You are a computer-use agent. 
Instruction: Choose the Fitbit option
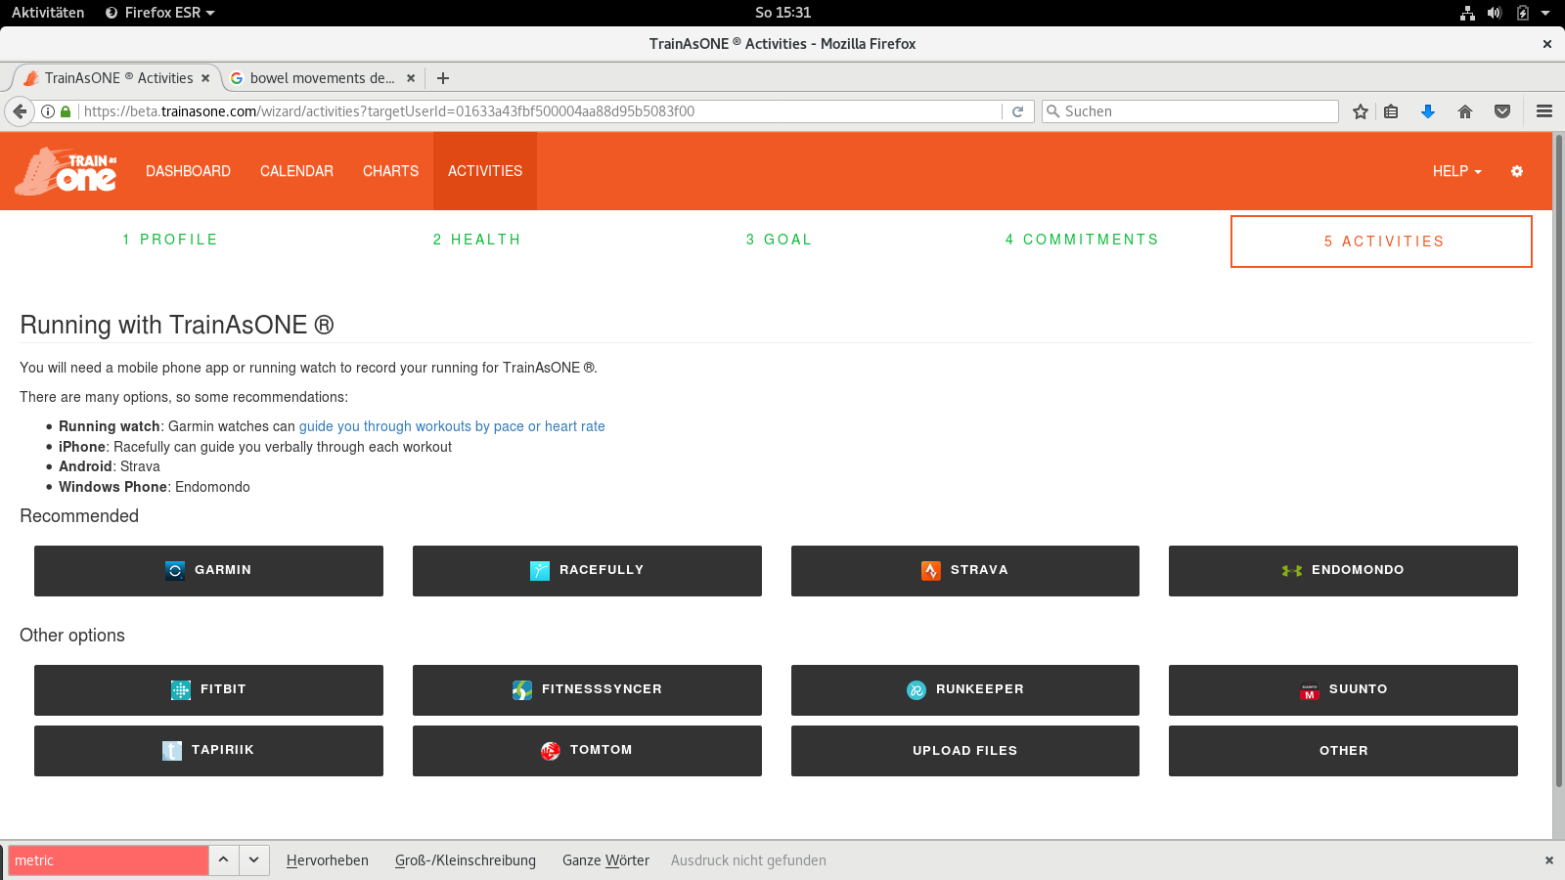point(208,690)
